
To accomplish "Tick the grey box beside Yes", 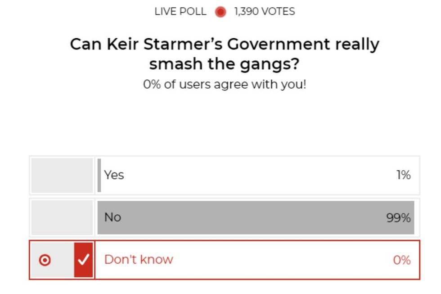I will click(x=62, y=175).
